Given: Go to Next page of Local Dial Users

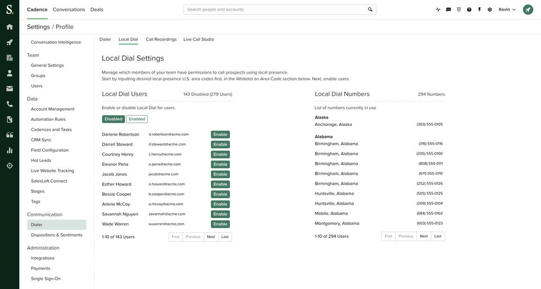Looking at the screenshot, I should pyautogui.click(x=211, y=237).
